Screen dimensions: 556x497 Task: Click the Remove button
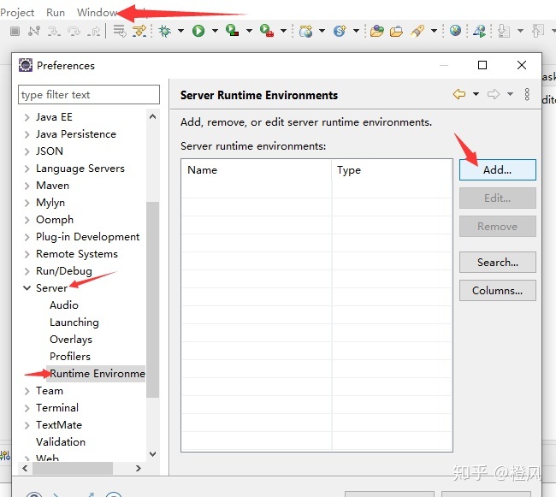point(498,227)
